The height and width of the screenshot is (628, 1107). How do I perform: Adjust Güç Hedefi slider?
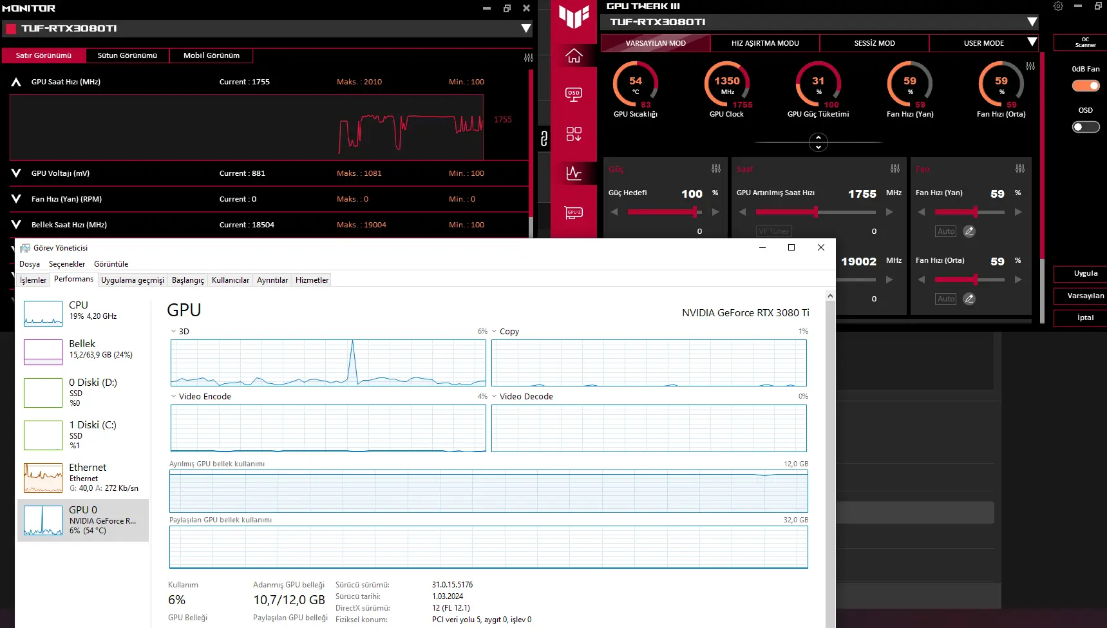point(665,212)
